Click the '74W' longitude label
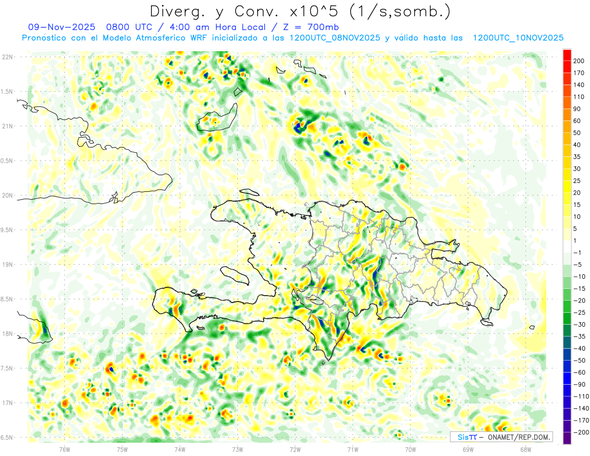Screen dimensions: 590x456 [180, 449]
